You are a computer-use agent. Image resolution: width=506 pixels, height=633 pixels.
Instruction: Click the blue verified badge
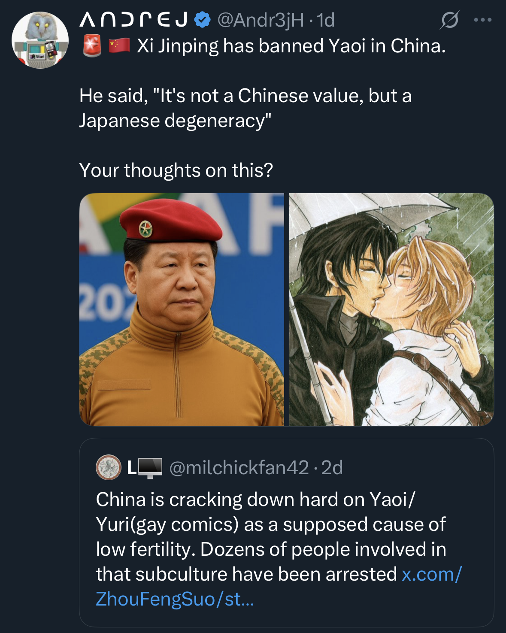click(x=203, y=20)
